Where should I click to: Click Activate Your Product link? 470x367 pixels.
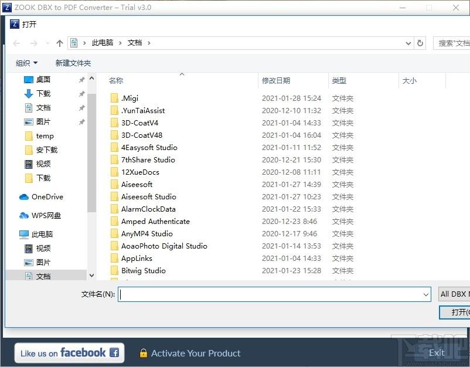pos(196,353)
